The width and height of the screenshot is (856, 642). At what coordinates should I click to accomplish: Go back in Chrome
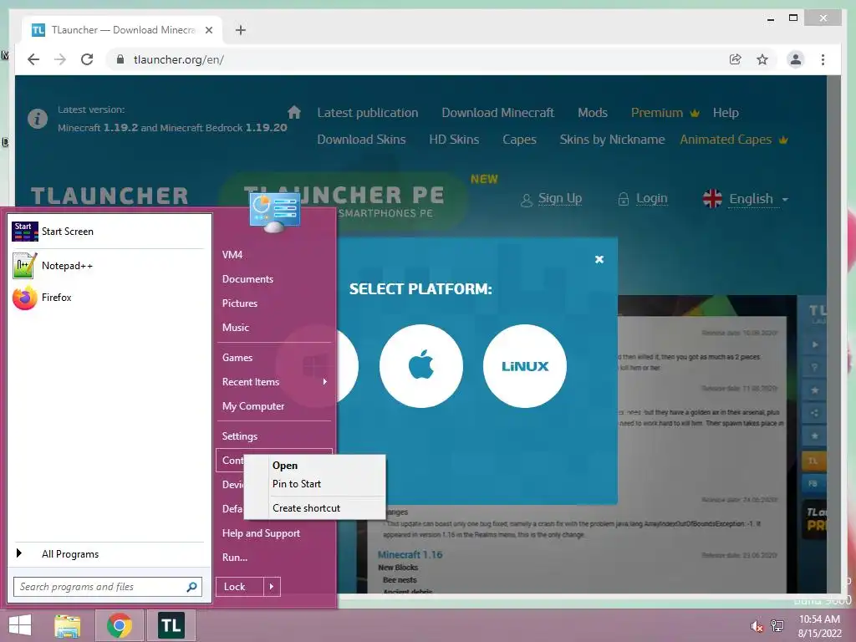coord(33,59)
